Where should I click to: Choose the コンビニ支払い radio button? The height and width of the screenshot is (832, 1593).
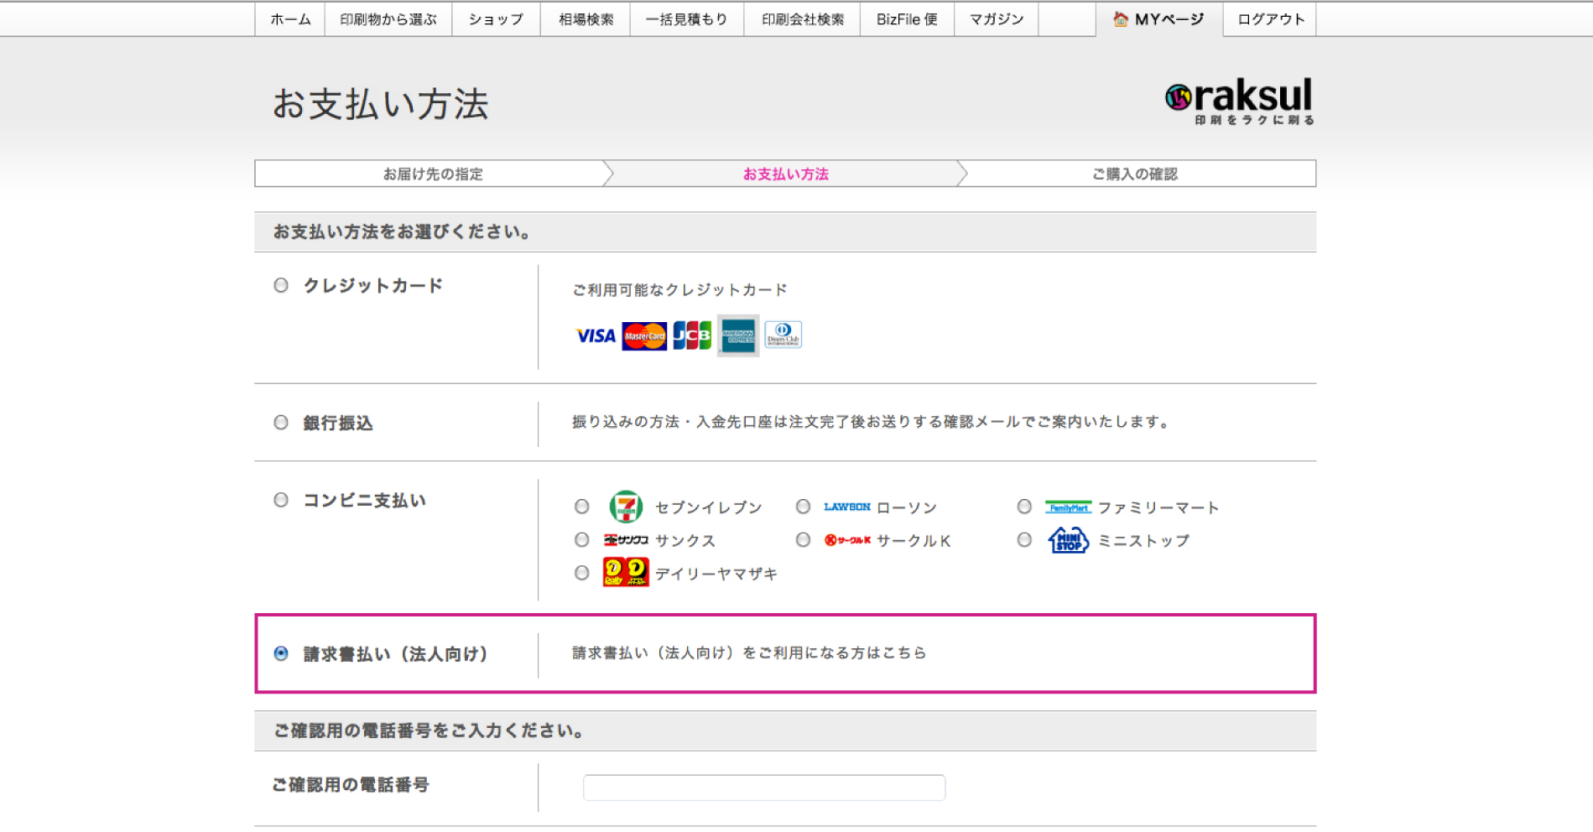coord(281,501)
